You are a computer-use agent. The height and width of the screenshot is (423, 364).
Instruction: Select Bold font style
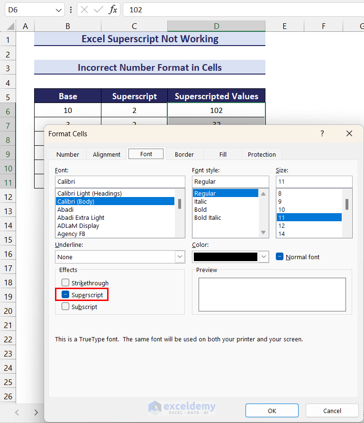[x=226, y=210]
